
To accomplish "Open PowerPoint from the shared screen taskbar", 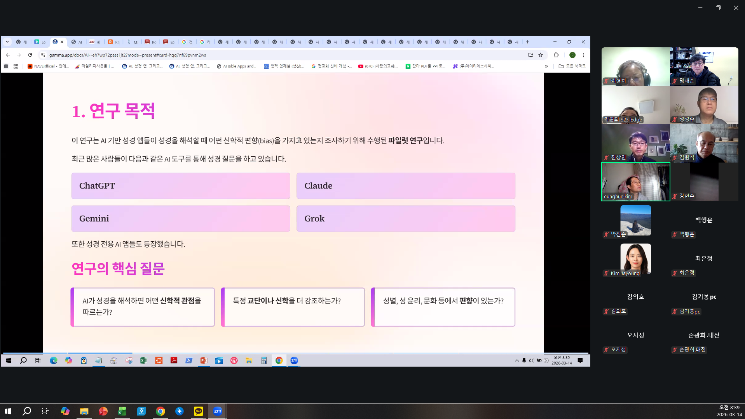I will click(x=204, y=360).
